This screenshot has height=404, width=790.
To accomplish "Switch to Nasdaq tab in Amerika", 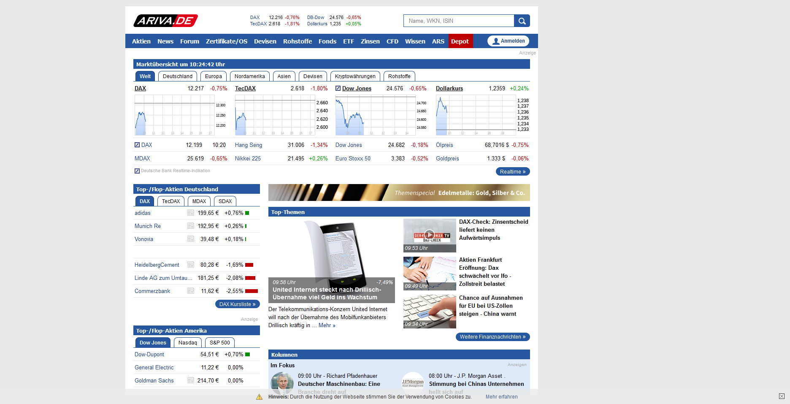I will click(188, 342).
